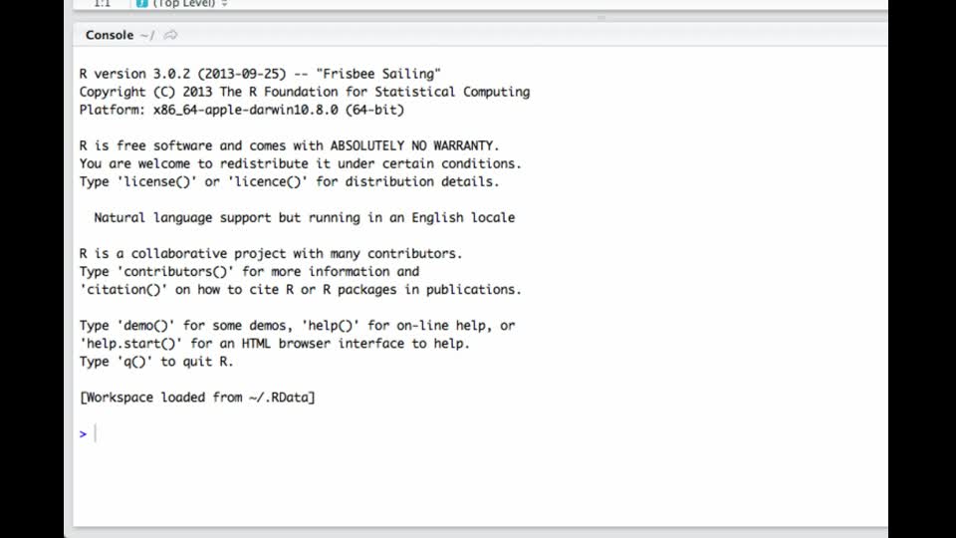Screen dimensions: 956x538
Task: Click the function scope icon beside Top Level
Action: pyautogui.click(x=142, y=3)
